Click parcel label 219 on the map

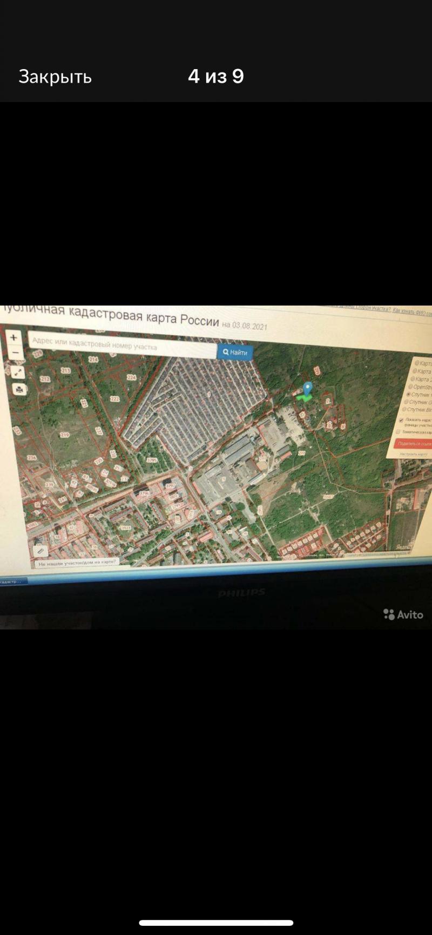point(65,435)
